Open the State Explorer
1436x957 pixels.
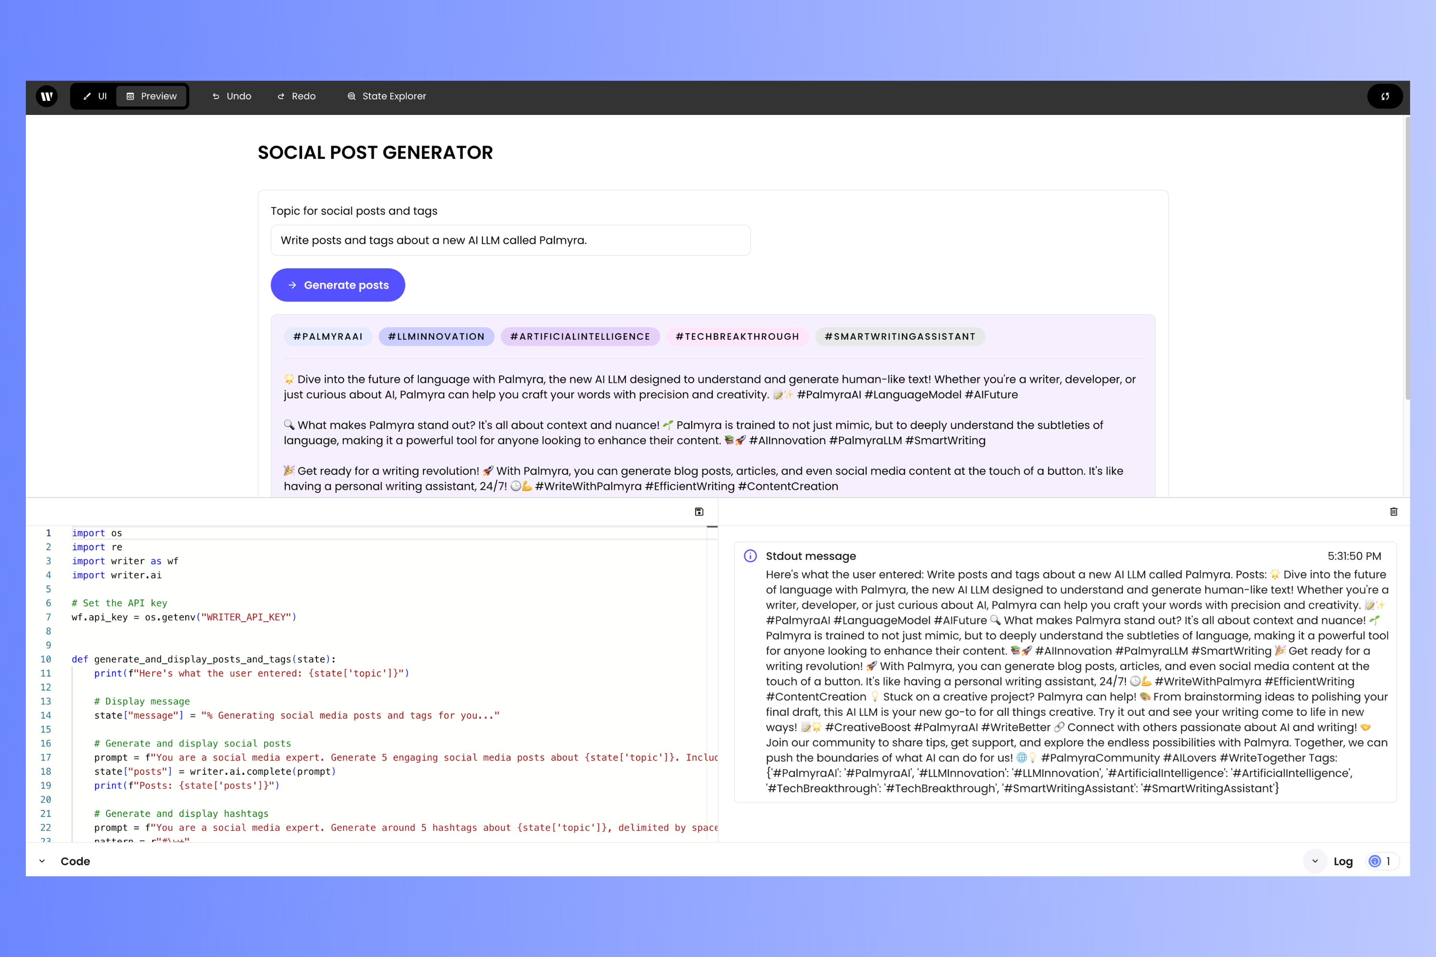[x=386, y=97]
